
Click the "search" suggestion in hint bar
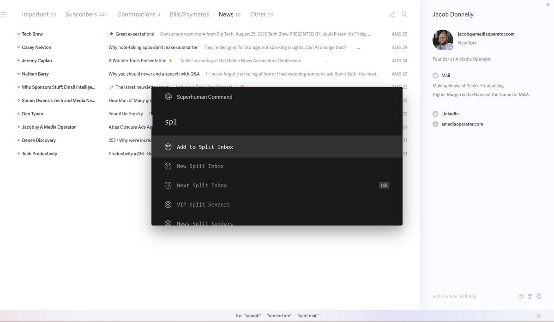(253, 316)
